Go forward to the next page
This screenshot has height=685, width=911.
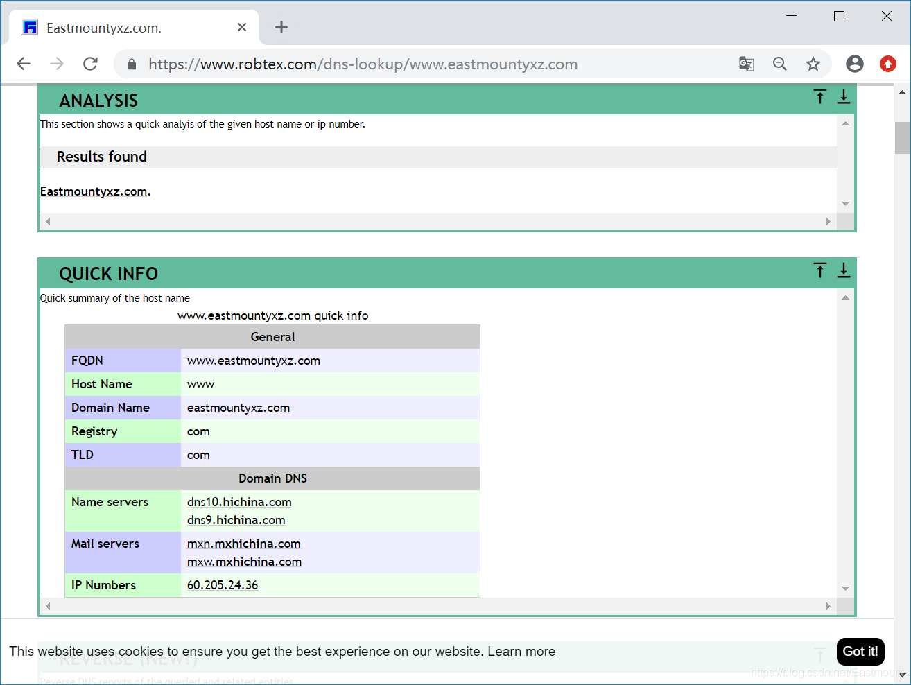(57, 64)
